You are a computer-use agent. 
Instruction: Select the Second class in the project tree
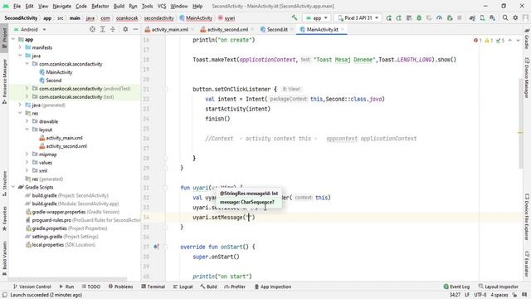pyautogui.click(x=53, y=81)
